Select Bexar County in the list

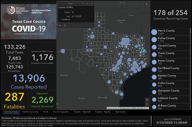point(170,62)
